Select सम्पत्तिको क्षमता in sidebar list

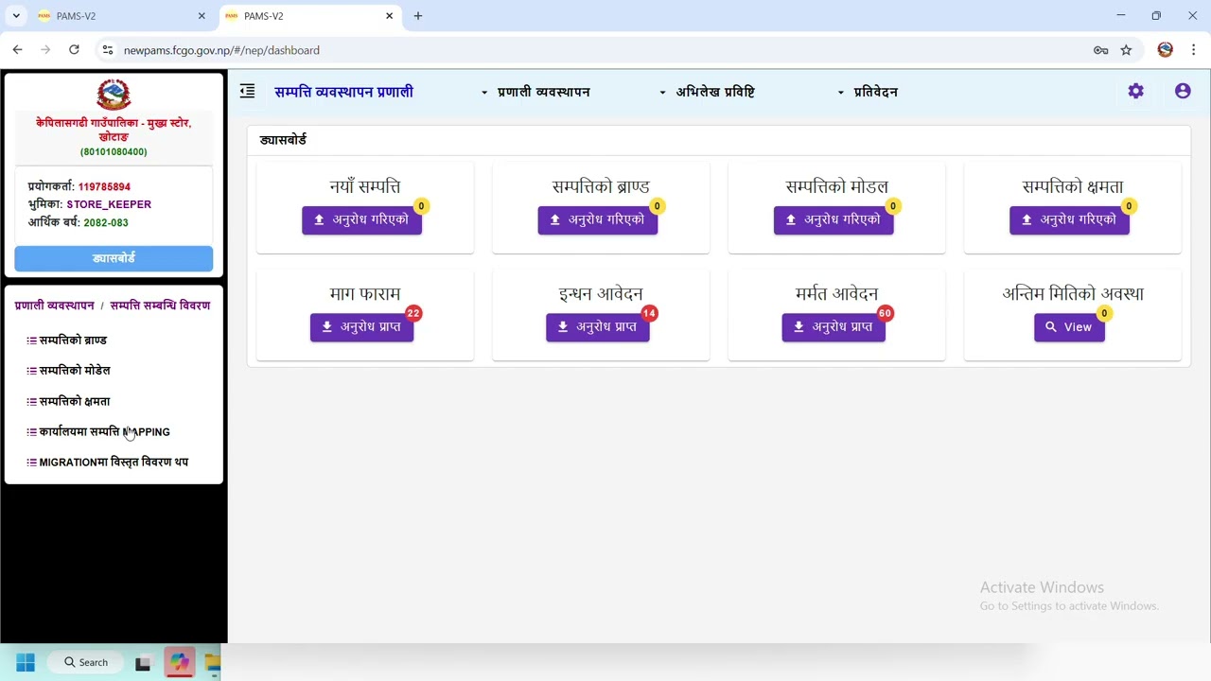coord(69,401)
